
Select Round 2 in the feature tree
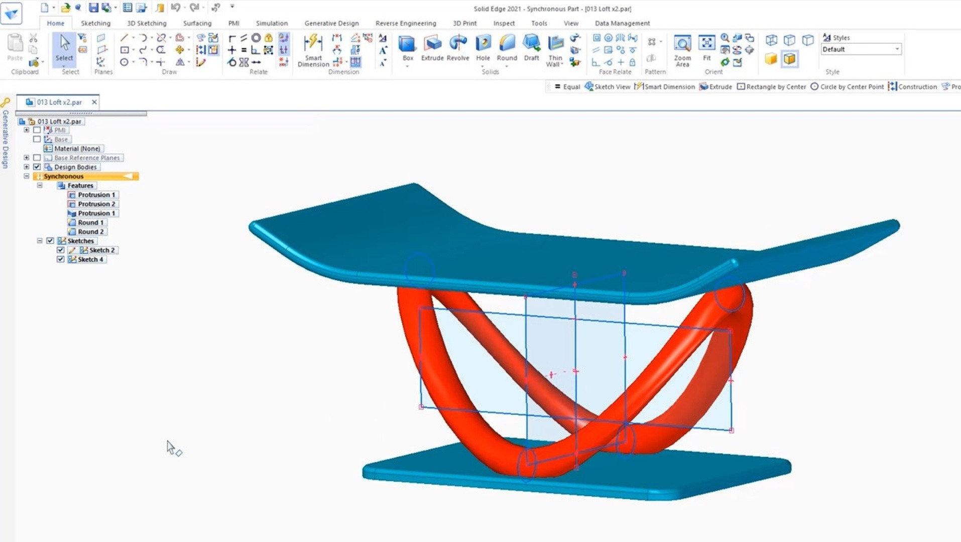point(90,232)
